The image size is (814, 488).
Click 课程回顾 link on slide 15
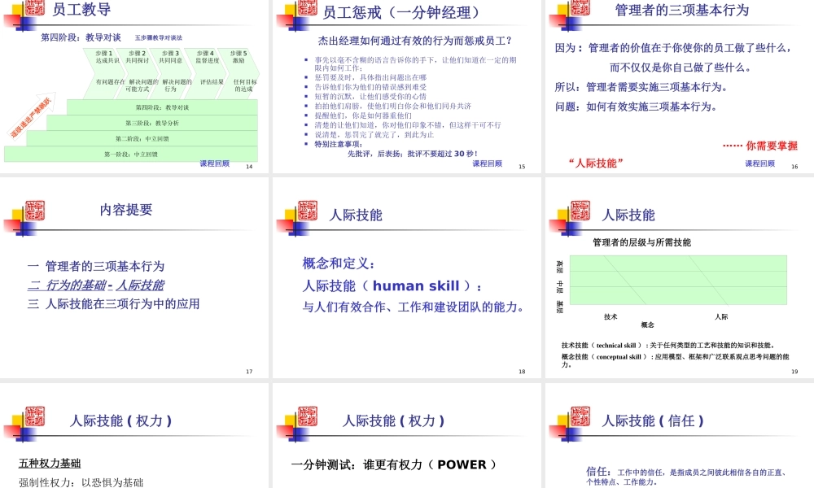tap(488, 163)
